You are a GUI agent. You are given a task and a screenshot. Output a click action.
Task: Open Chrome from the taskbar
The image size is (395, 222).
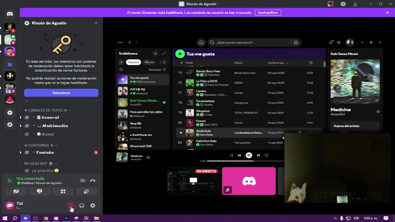coord(46,218)
